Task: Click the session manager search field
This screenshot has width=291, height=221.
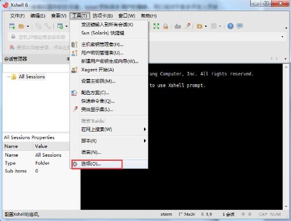Action: click(x=36, y=68)
